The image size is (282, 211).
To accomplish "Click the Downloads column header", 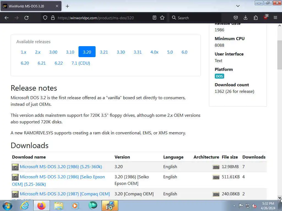I will (x=254, y=157).
